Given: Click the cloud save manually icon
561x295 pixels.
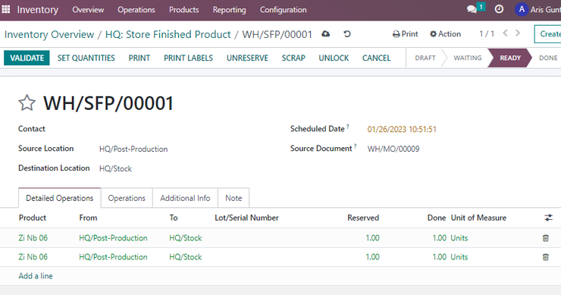Looking at the screenshot, I should pyautogui.click(x=325, y=34).
